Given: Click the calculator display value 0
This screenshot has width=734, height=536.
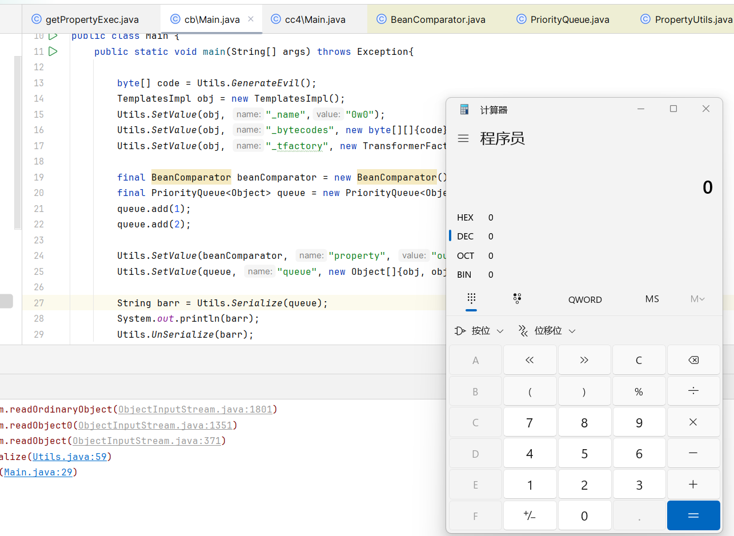Looking at the screenshot, I should coord(708,187).
